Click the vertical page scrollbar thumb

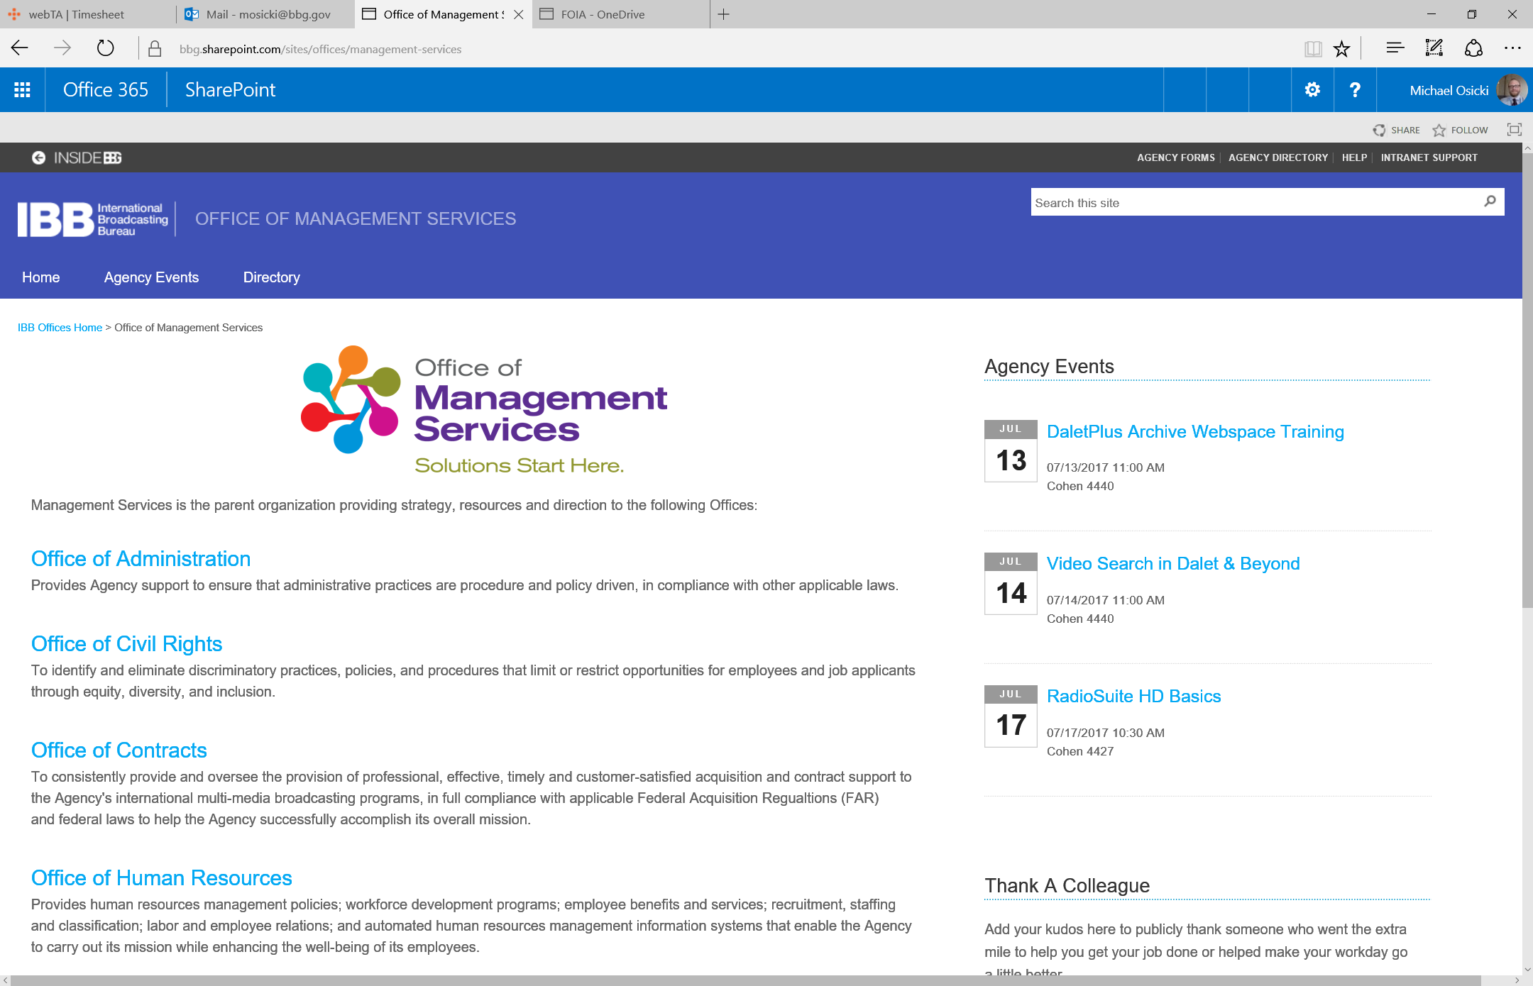(1527, 380)
